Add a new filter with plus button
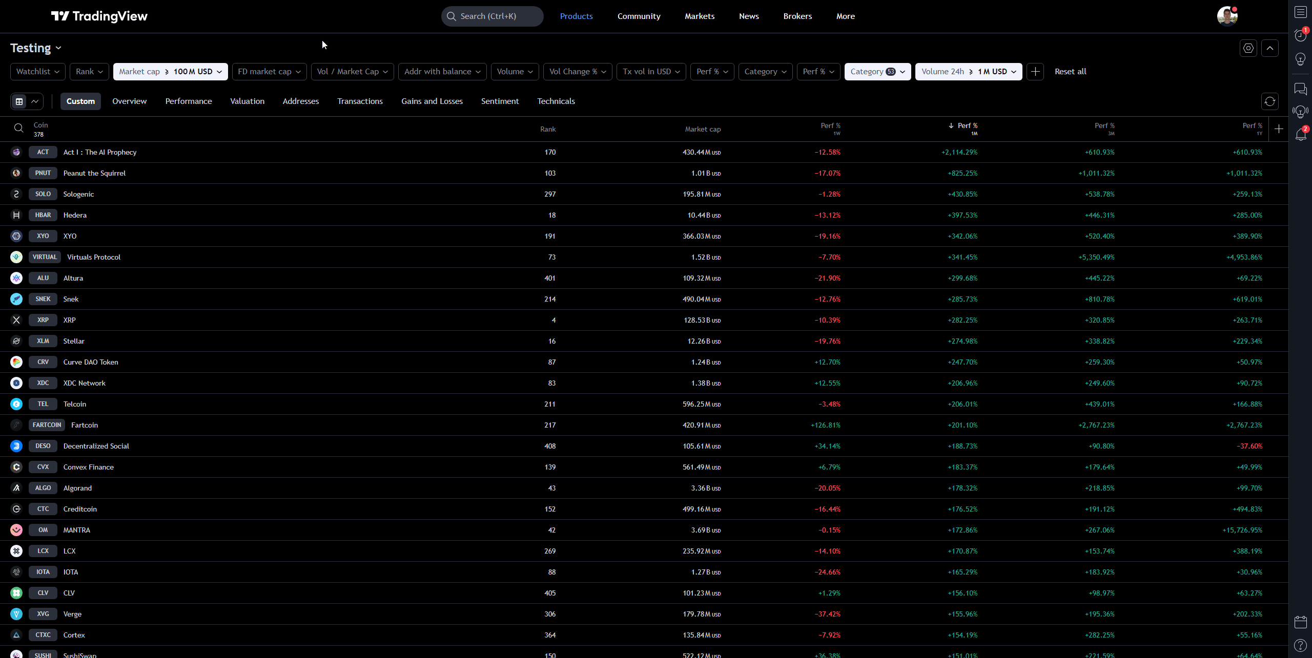 [1035, 72]
